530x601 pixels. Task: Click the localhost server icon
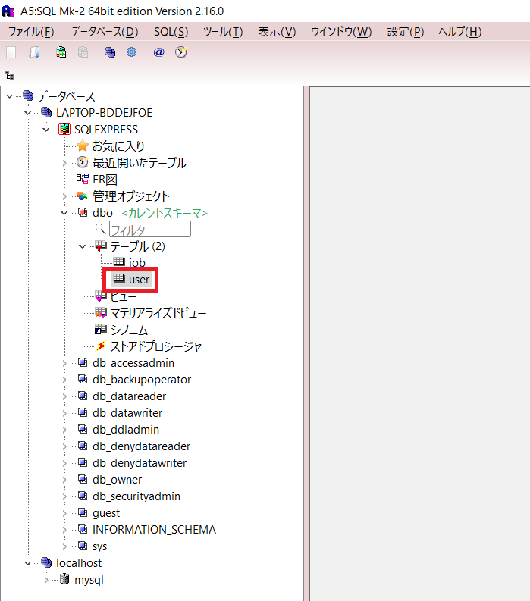pos(46,562)
